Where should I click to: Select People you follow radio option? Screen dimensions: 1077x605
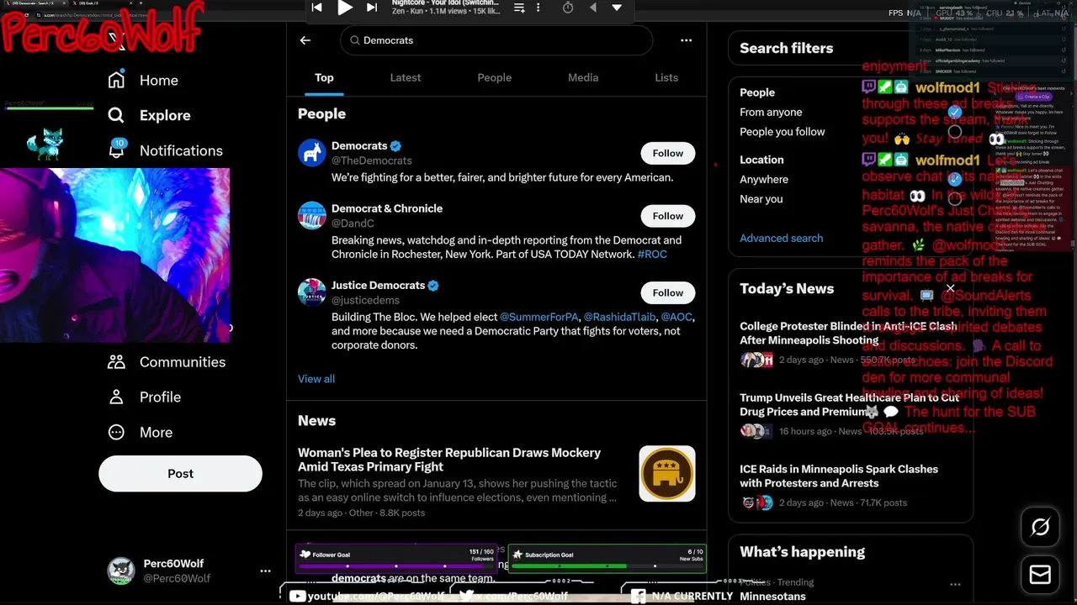tap(954, 132)
